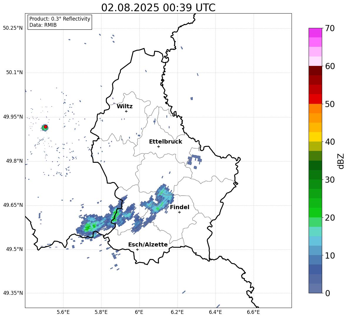
Task: Click the 6.2°E longitude label
Action: (177, 312)
